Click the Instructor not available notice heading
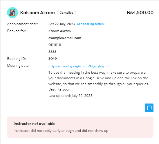159x144 pixels. [34, 123]
